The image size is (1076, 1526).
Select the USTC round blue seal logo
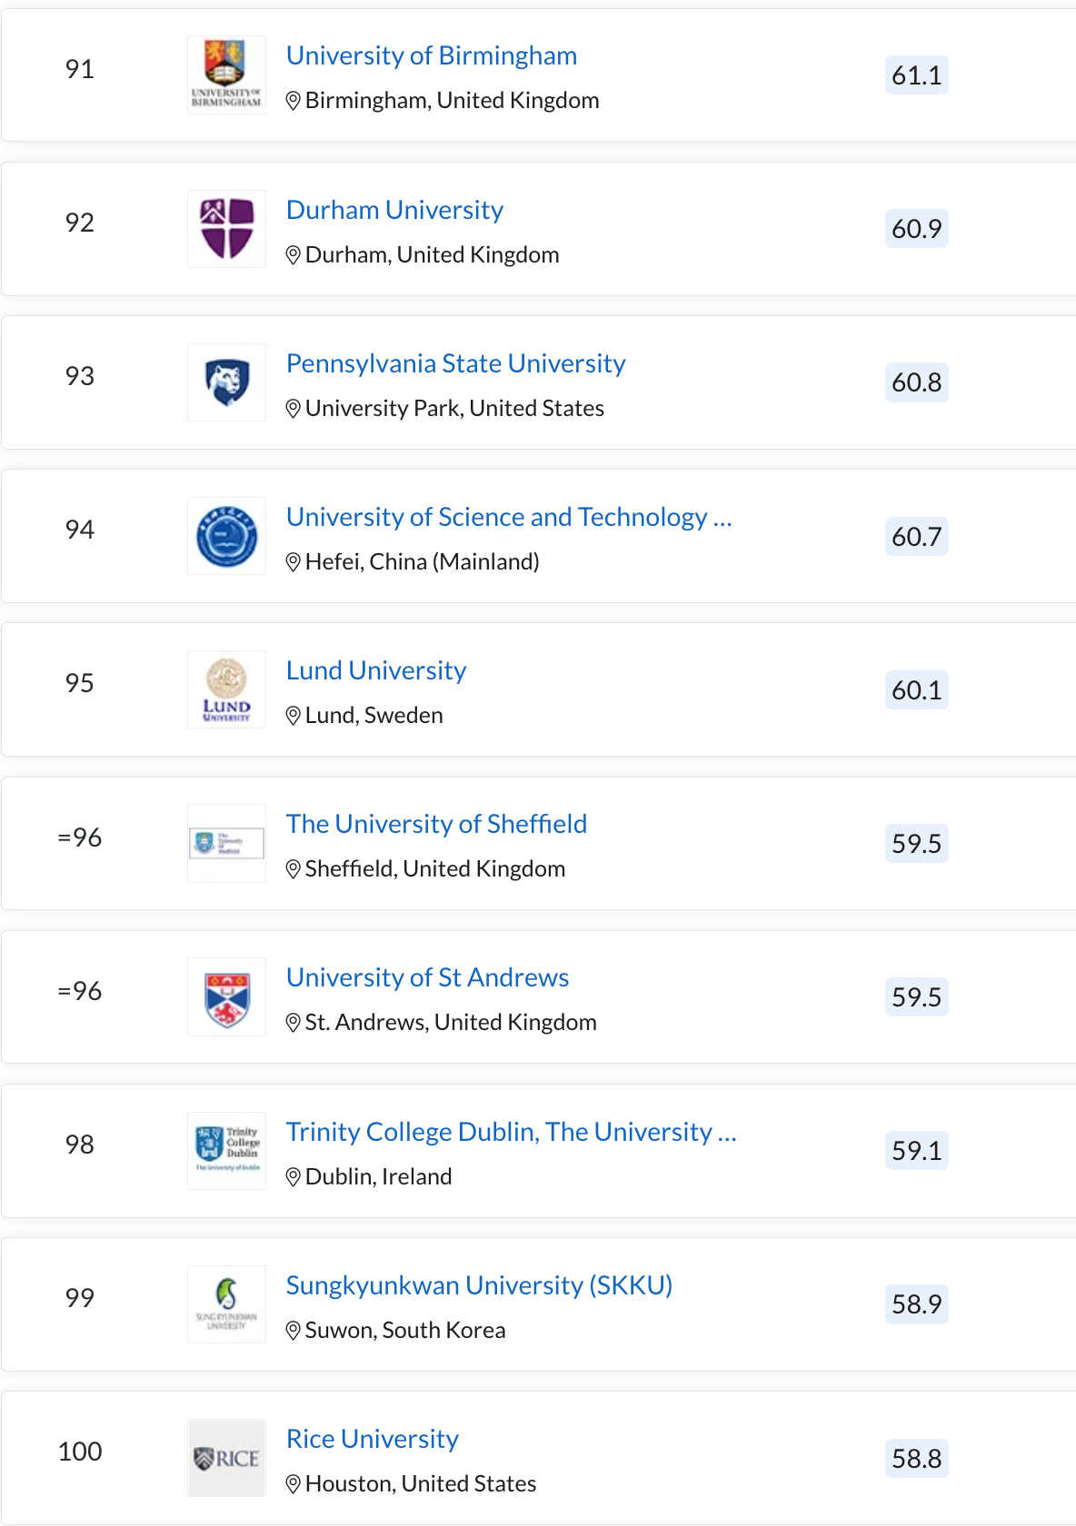[226, 536]
